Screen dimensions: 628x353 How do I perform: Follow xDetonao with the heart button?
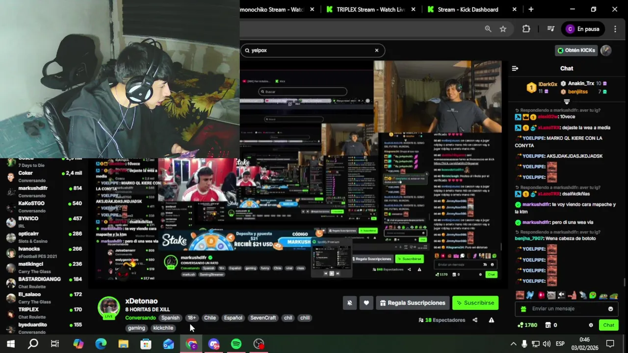[366, 303]
